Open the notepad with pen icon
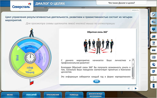 click(154, 43)
